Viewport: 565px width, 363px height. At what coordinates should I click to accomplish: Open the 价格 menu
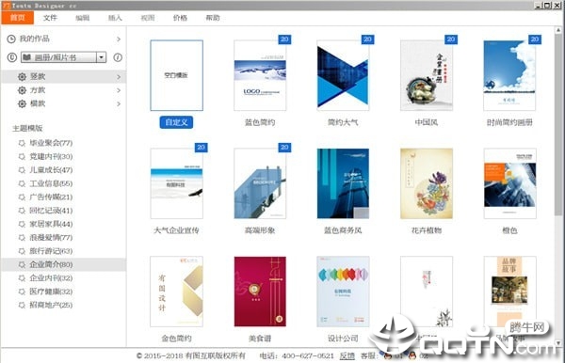pyautogui.click(x=180, y=18)
